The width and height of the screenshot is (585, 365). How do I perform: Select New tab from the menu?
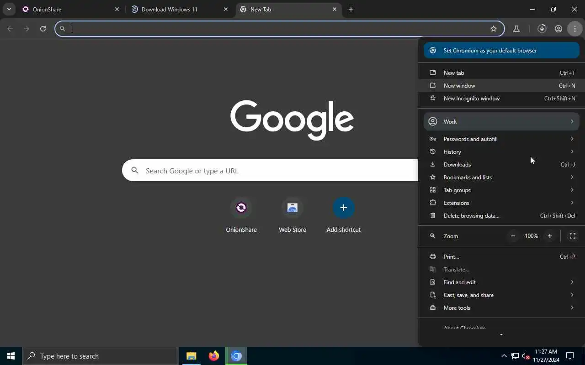[501, 73]
